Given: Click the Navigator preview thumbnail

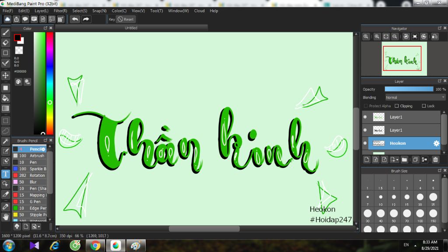Looking at the screenshot, I should click(x=404, y=59).
